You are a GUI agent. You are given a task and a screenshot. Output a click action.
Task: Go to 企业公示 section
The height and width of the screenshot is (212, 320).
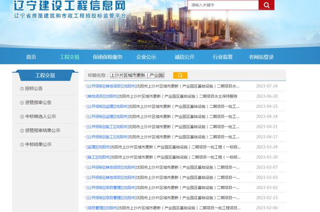(146, 57)
